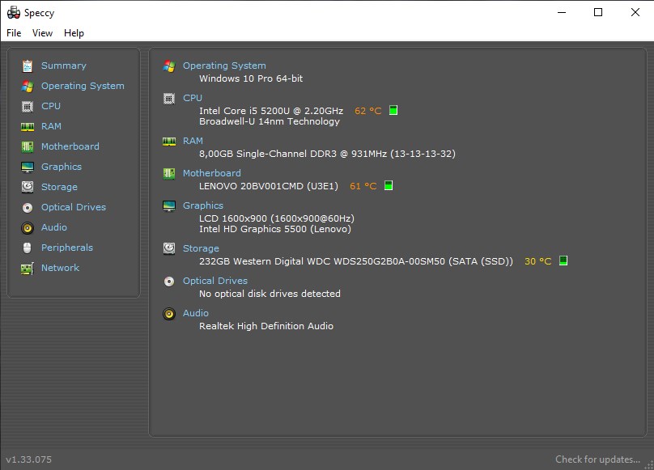Click the v1.33.075 version label
The image size is (654, 470).
point(29,459)
